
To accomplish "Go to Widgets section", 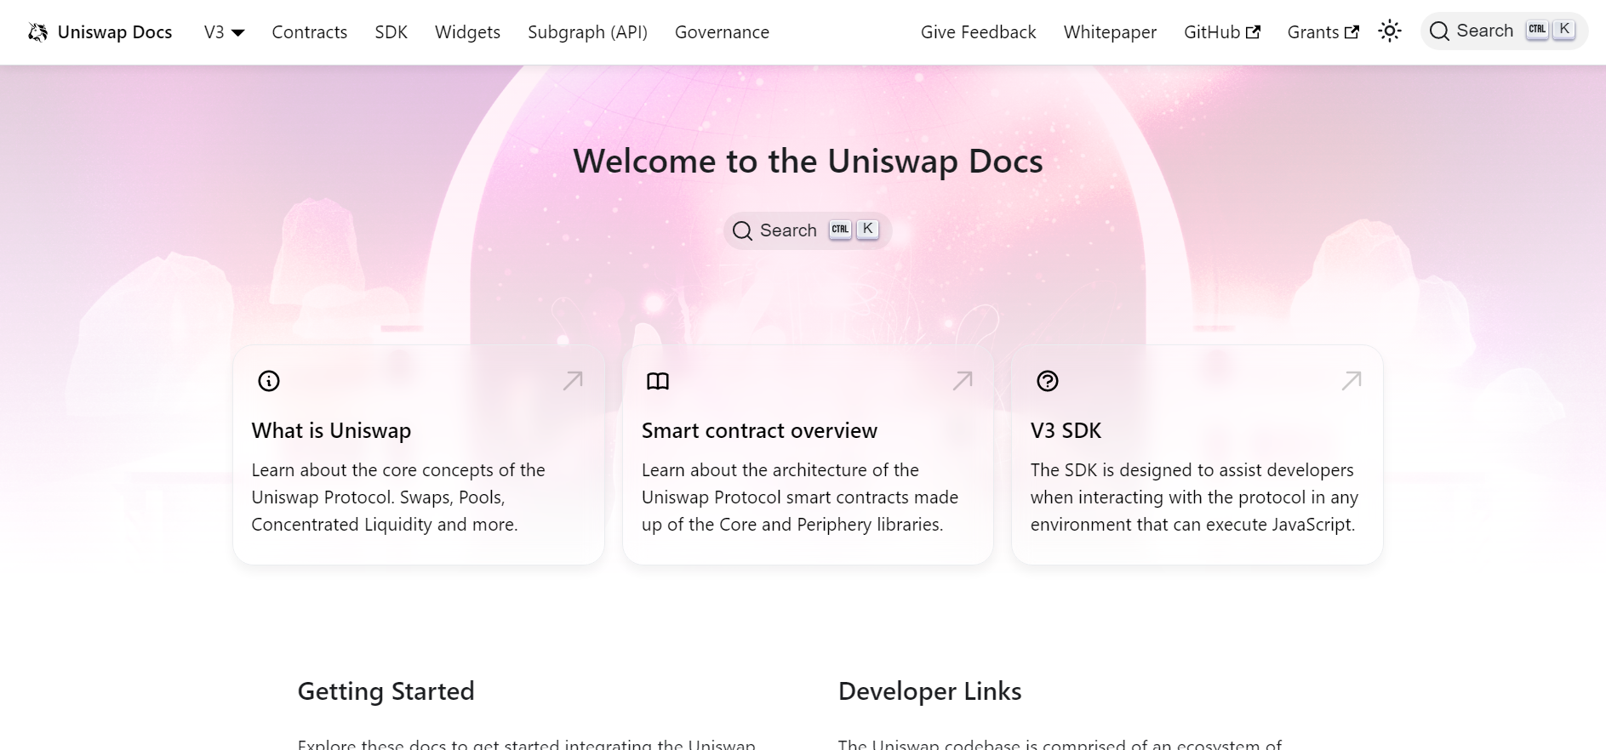I will click(467, 32).
